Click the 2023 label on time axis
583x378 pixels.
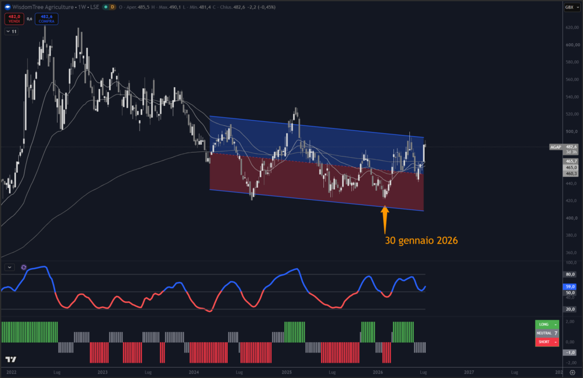(x=102, y=372)
